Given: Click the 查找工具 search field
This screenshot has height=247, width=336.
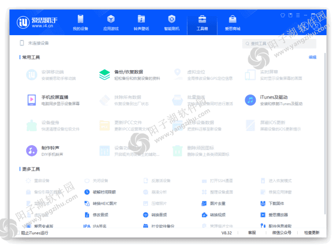Looking at the screenshot, I should coord(280,44).
